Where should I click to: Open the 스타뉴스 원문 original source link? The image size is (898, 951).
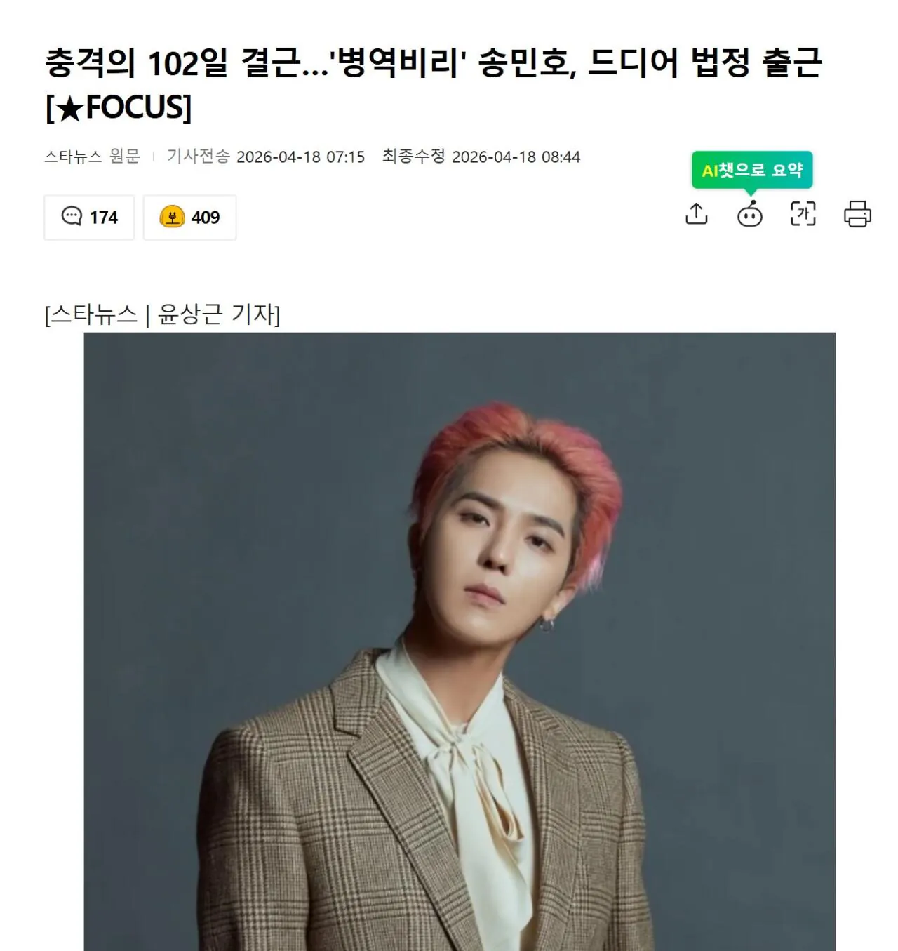pyautogui.click(x=92, y=157)
